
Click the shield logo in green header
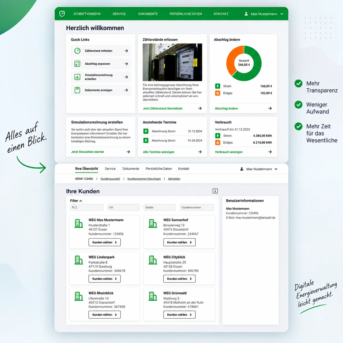pyautogui.click(x=62, y=14)
